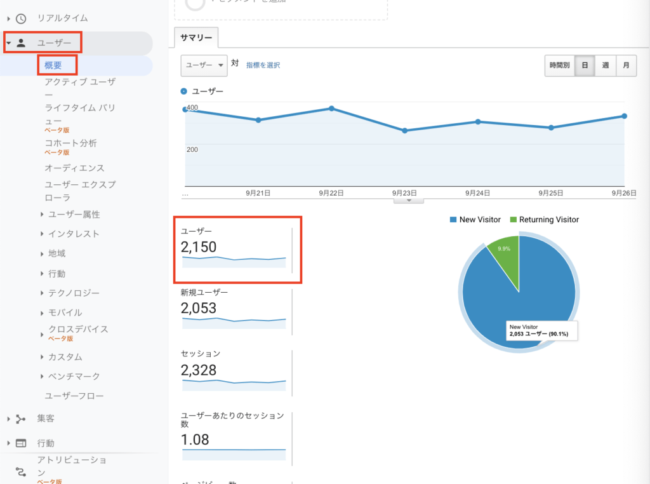Click the 9月21日 data point on chart
This screenshot has width=650, height=484.
coord(258,120)
